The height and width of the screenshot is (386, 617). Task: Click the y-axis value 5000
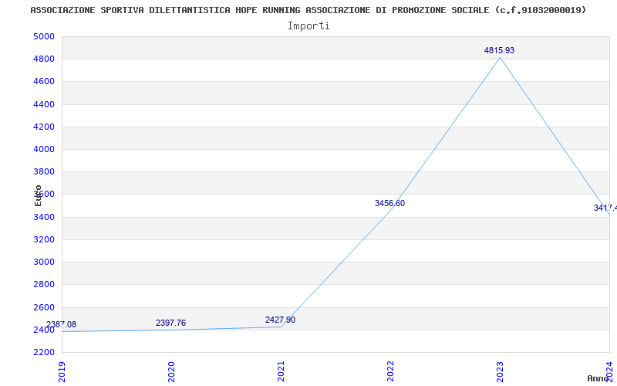point(44,36)
